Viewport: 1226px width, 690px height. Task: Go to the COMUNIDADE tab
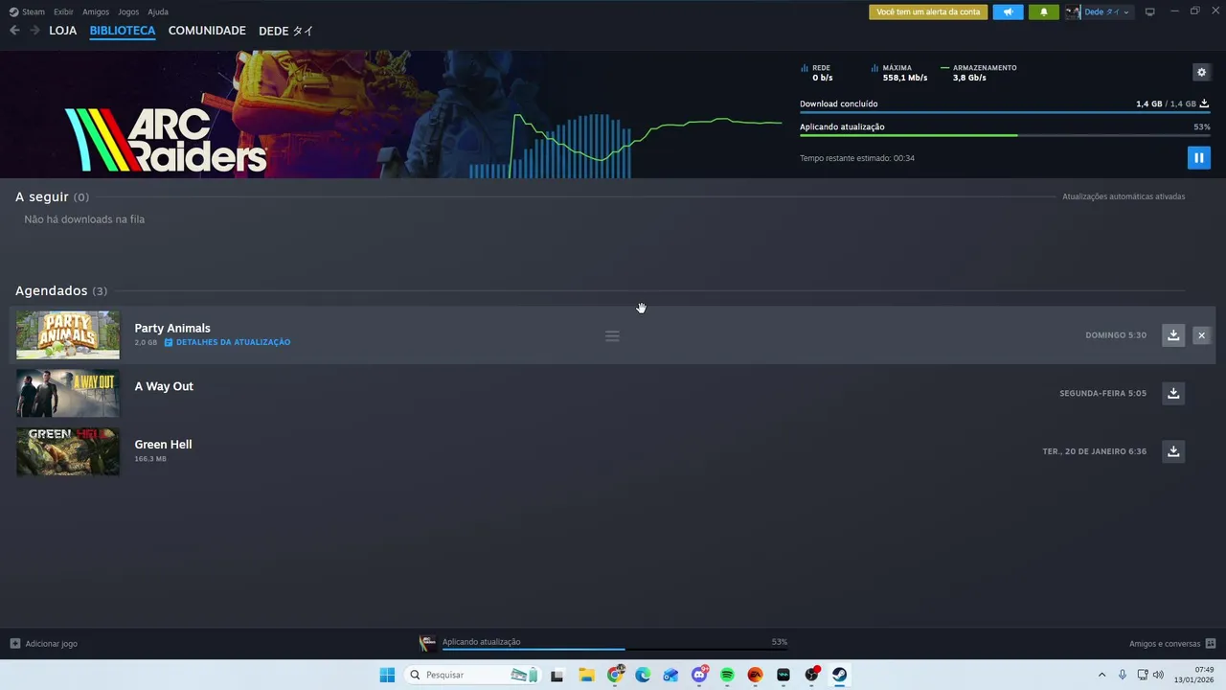point(207,31)
